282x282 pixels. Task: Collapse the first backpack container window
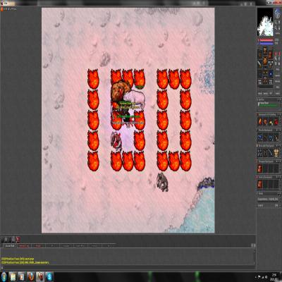[x=279, y=114]
